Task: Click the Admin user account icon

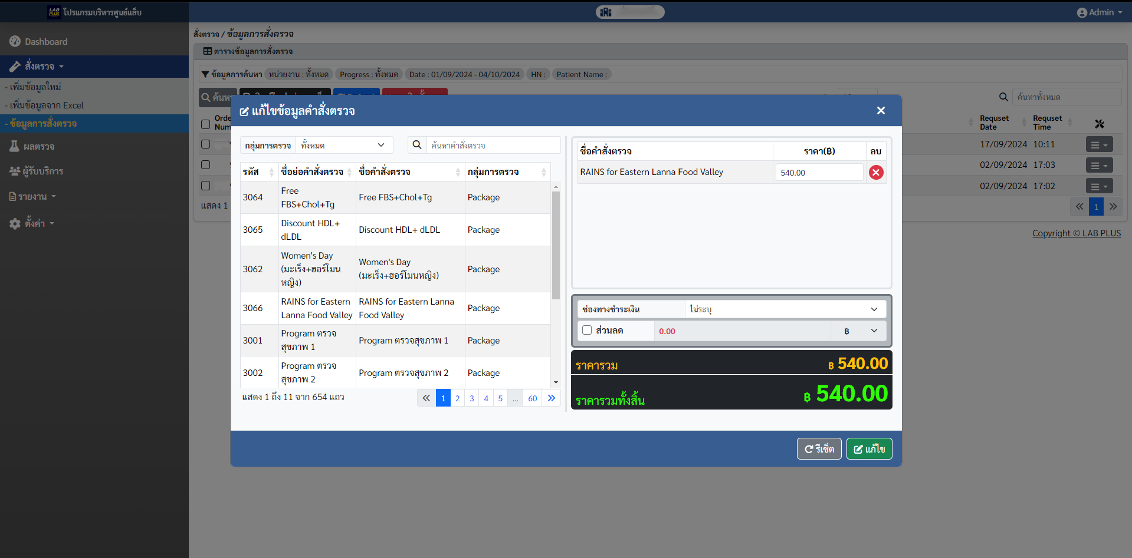Action: coord(1081,12)
